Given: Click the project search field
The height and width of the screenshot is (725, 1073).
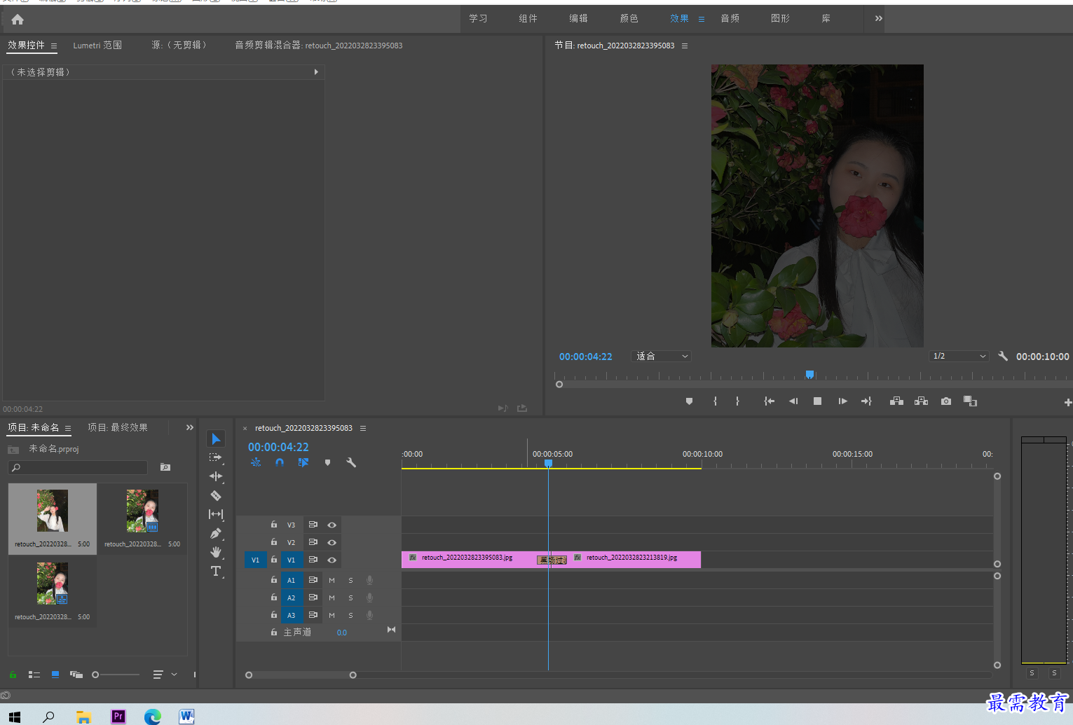Looking at the screenshot, I should pos(78,467).
